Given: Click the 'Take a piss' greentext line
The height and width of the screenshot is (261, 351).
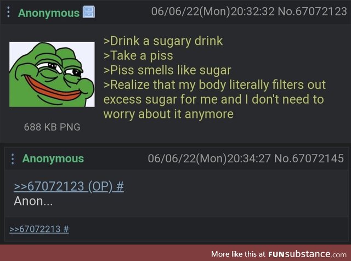Looking at the screenshot, I should click(138, 55).
